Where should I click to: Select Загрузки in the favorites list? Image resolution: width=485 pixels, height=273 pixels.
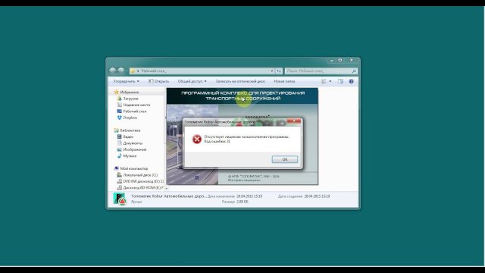click(x=130, y=99)
